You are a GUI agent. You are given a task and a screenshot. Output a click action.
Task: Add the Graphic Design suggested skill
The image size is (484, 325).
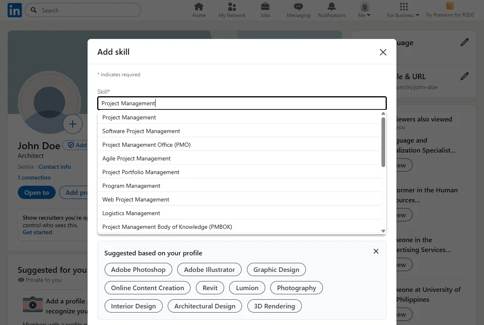(x=276, y=269)
